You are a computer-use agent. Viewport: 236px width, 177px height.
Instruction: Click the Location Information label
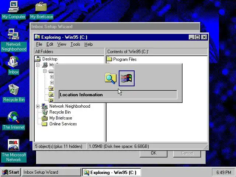tap(81, 95)
